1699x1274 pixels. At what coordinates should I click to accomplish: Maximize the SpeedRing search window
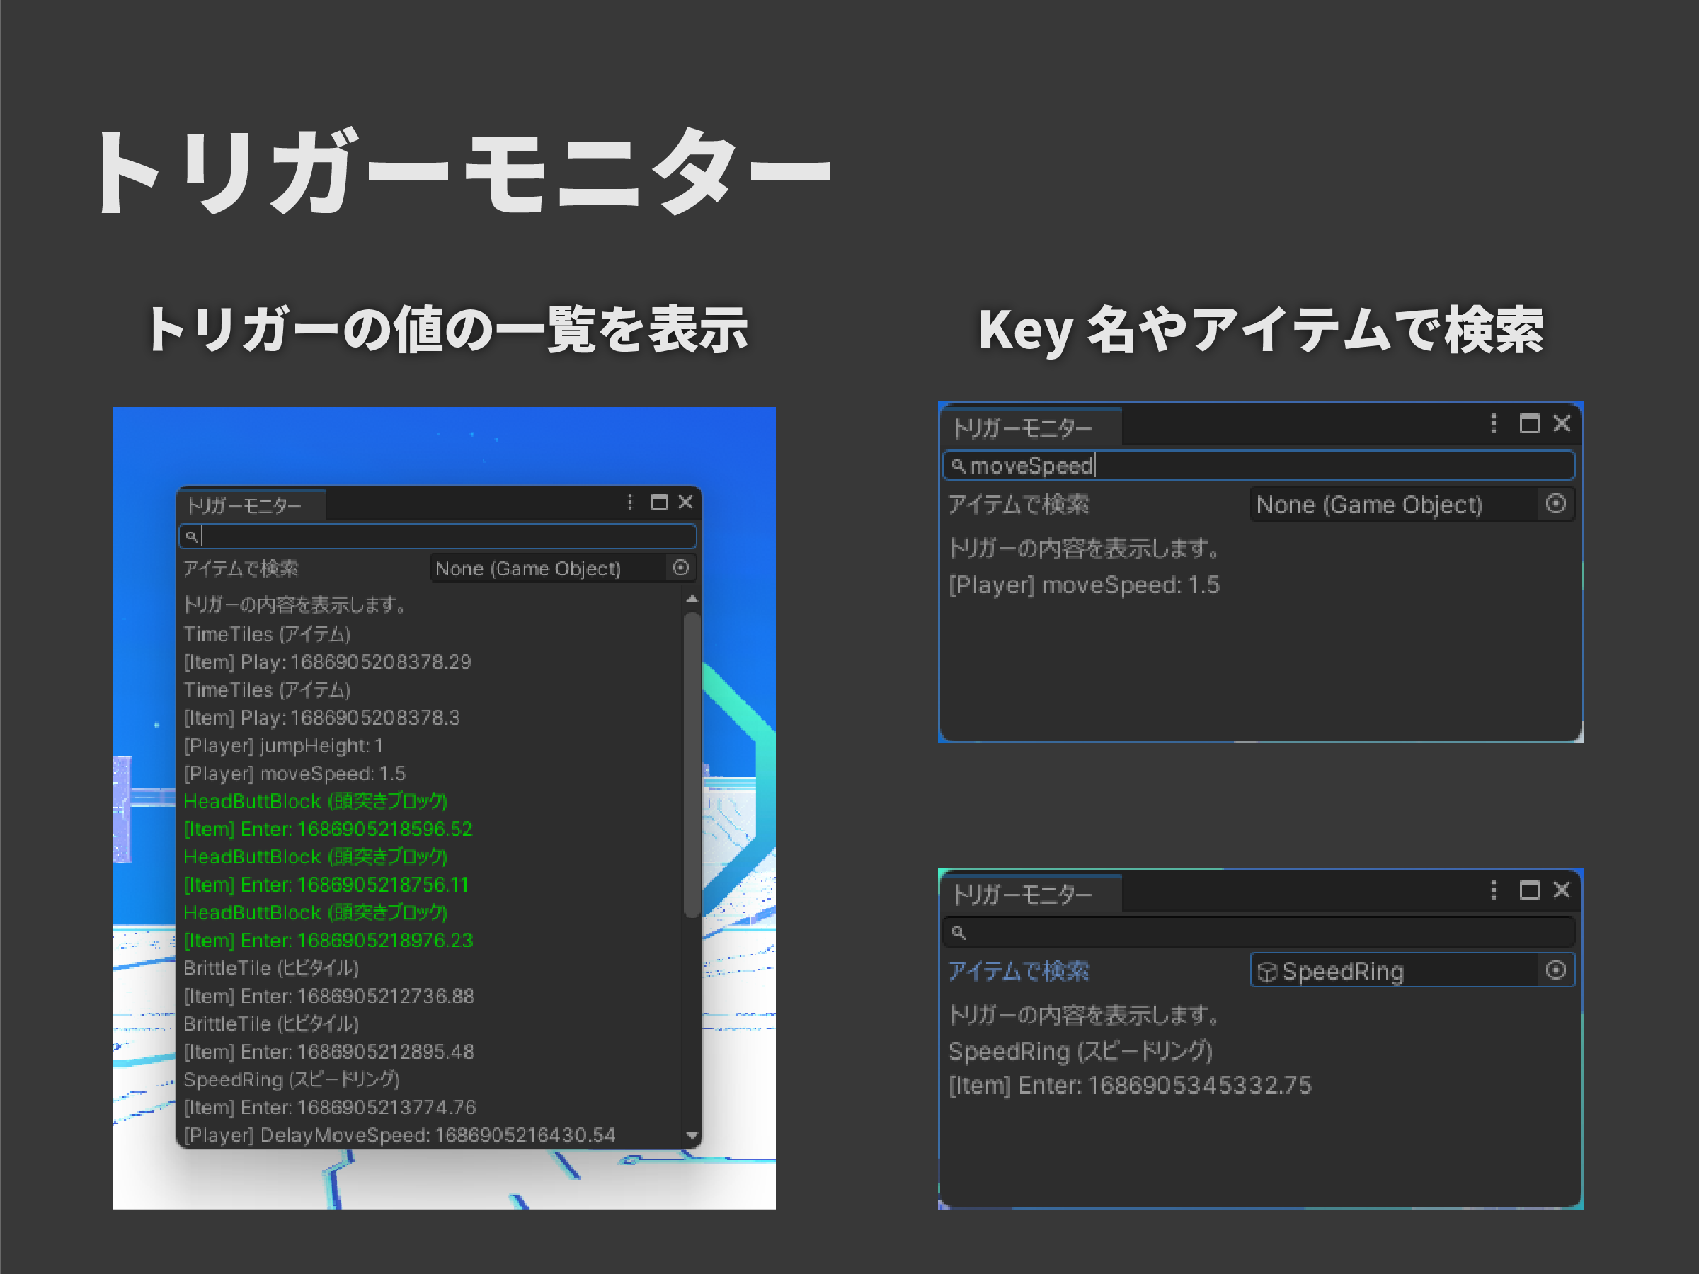(x=1529, y=889)
